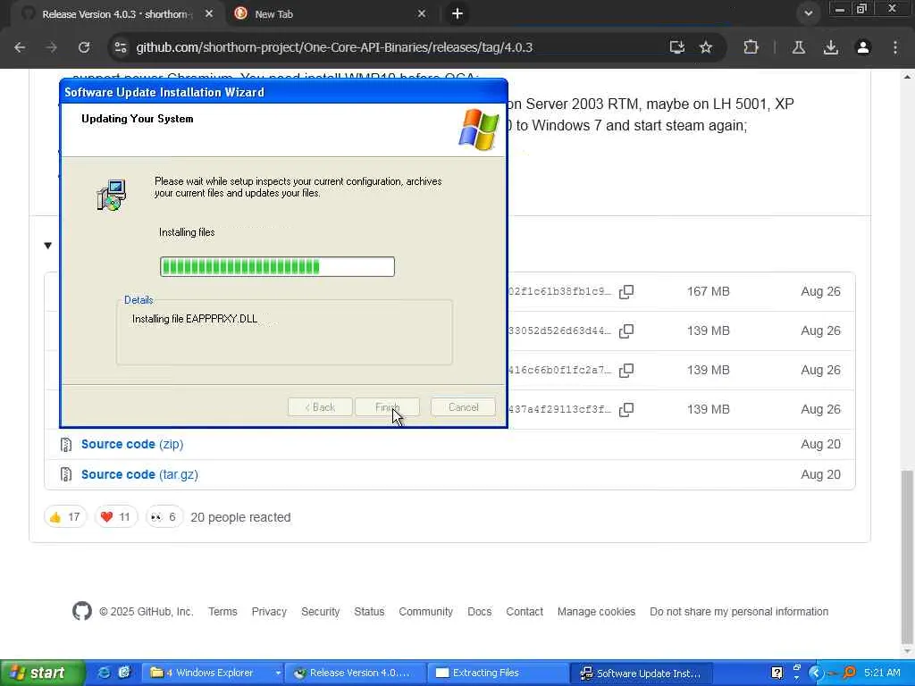Image resolution: width=915 pixels, height=686 pixels.
Task: Download Source code (zip) link
Action: point(132,444)
